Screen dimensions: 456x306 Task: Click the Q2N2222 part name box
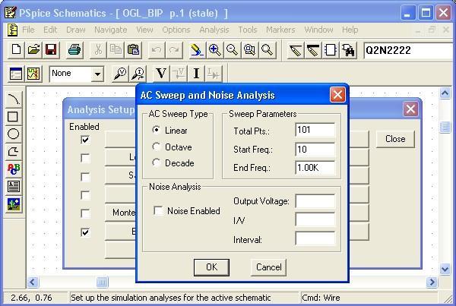click(409, 51)
